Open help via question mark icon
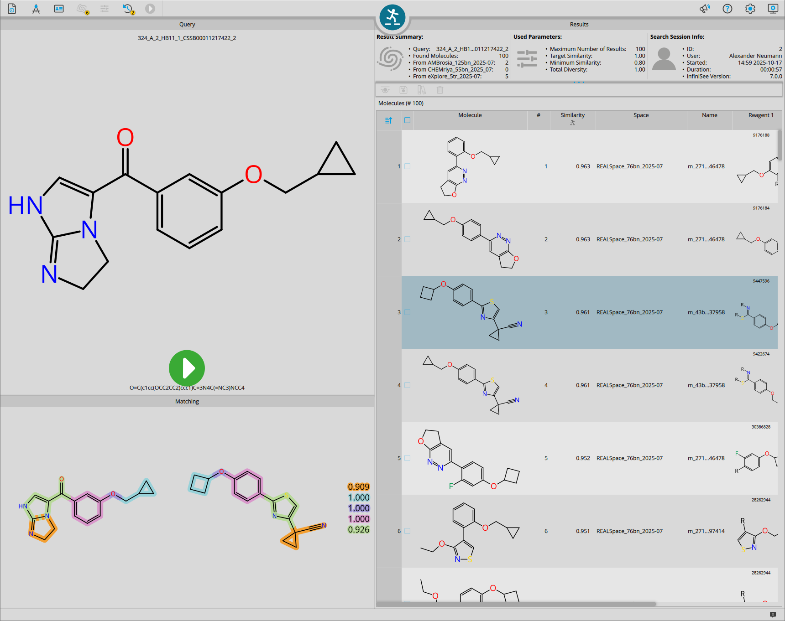 click(727, 9)
